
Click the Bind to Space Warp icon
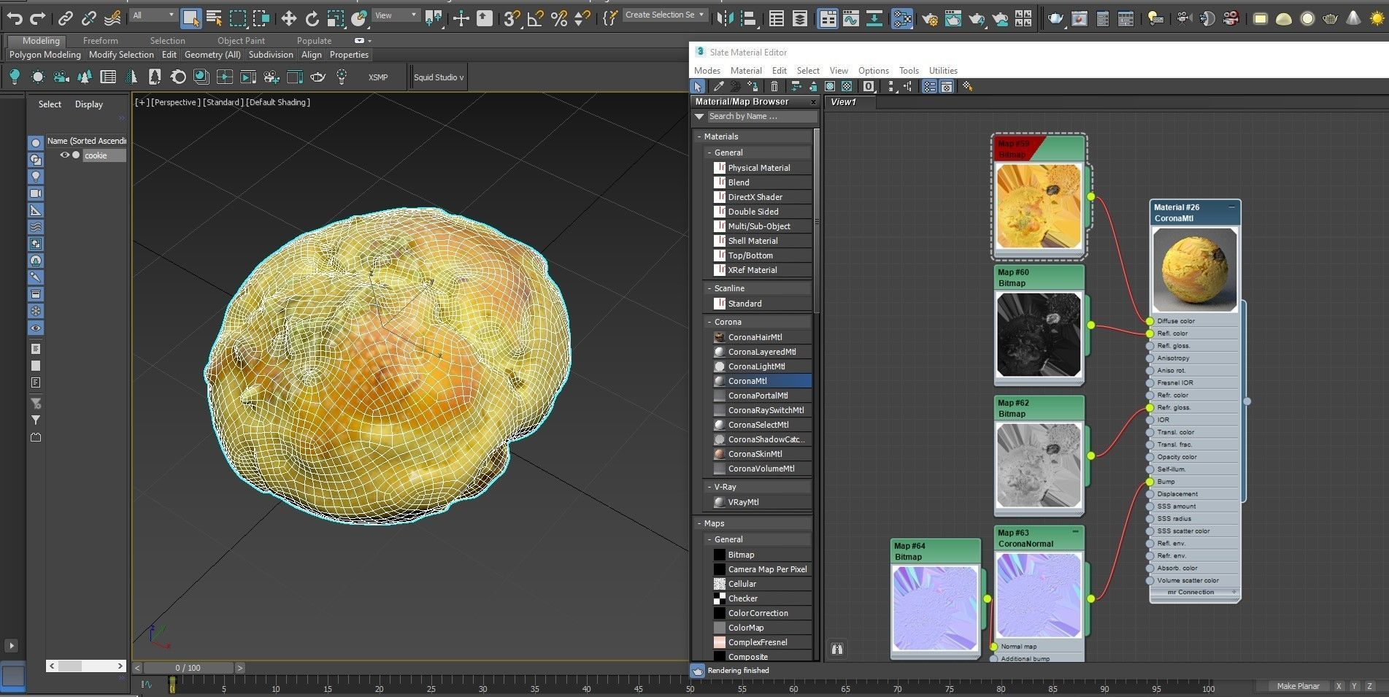pyautogui.click(x=112, y=18)
